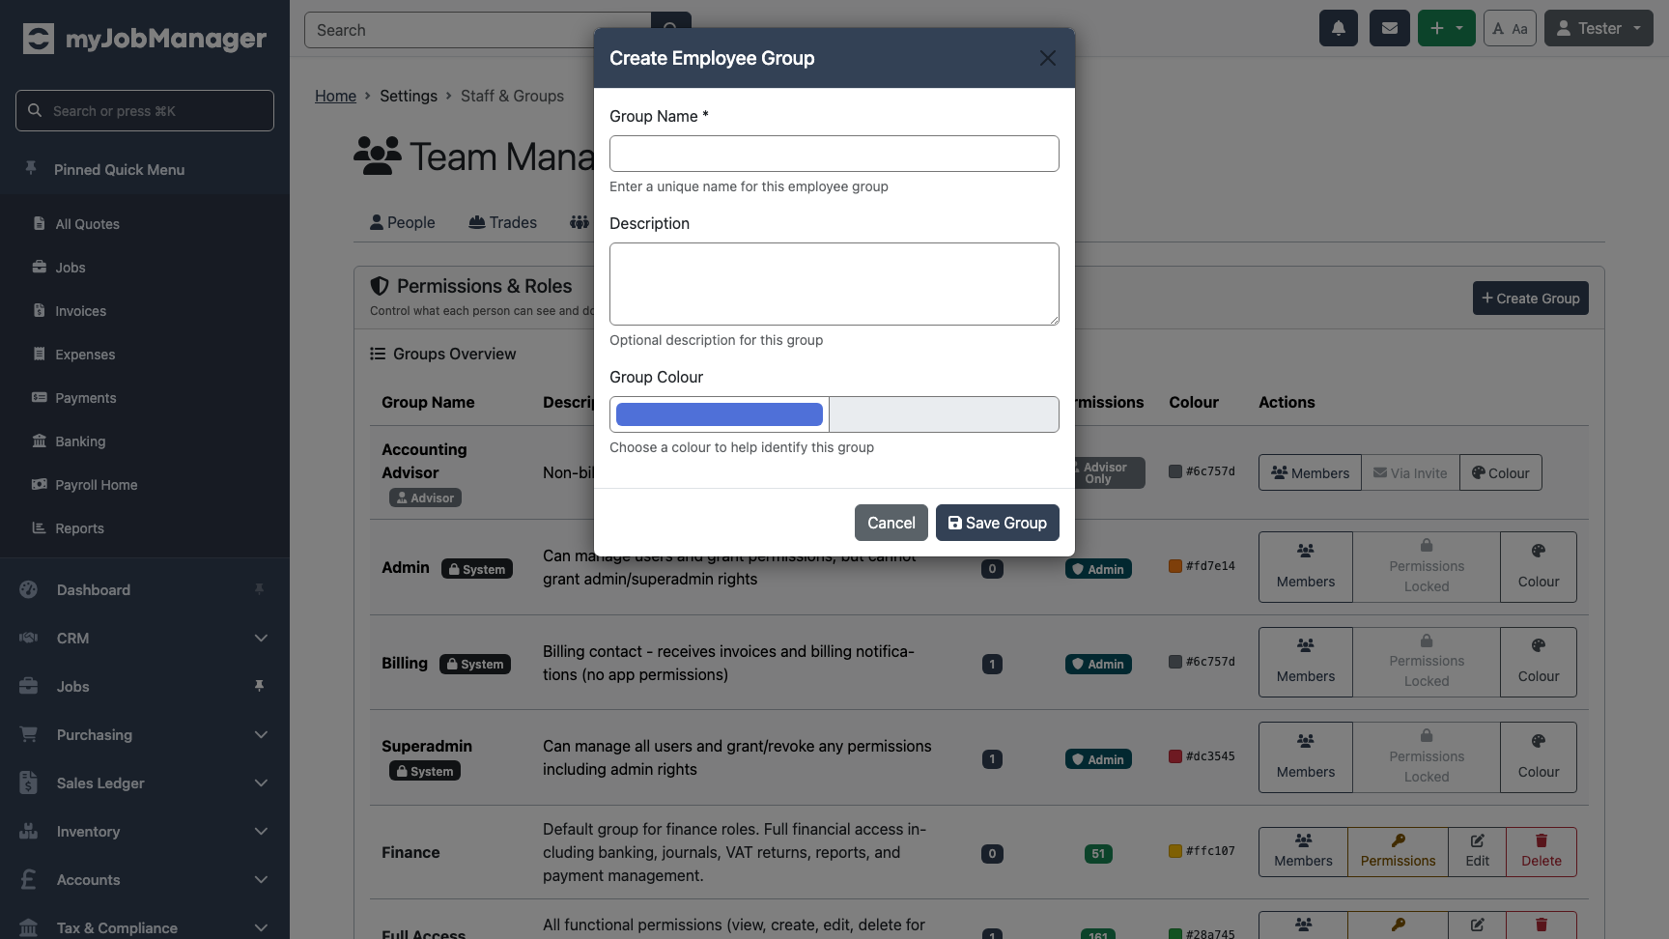This screenshot has width=1669, height=939.
Task: Expand the Tax & Compliance chevron
Action: tap(261, 927)
